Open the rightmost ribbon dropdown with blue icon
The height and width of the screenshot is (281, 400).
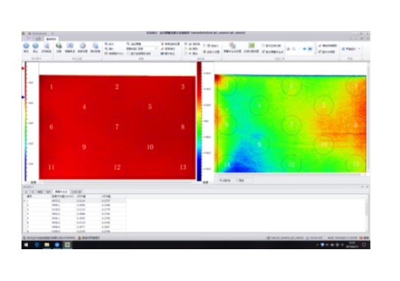[351, 49]
